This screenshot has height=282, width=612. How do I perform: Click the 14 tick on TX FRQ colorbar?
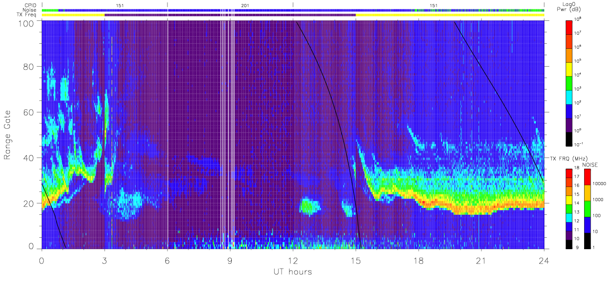(577, 203)
